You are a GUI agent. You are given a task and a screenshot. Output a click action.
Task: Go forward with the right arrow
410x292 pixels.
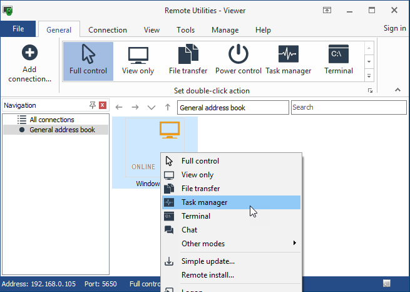[x=135, y=107]
